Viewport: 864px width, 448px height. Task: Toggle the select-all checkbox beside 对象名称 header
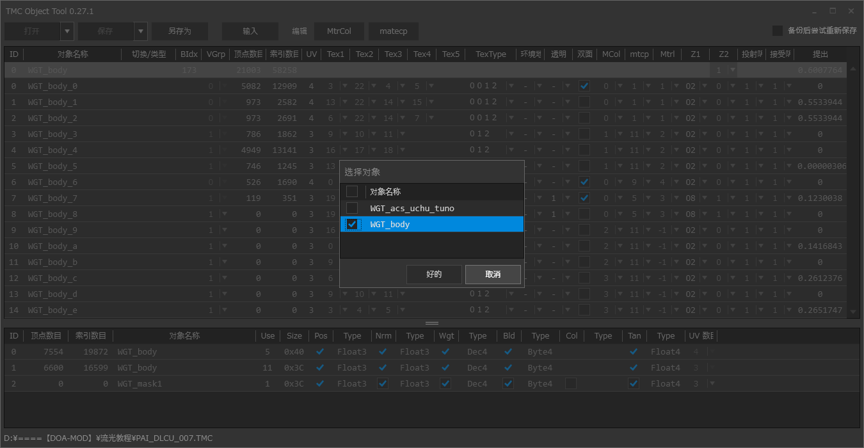pyautogui.click(x=352, y=191)
